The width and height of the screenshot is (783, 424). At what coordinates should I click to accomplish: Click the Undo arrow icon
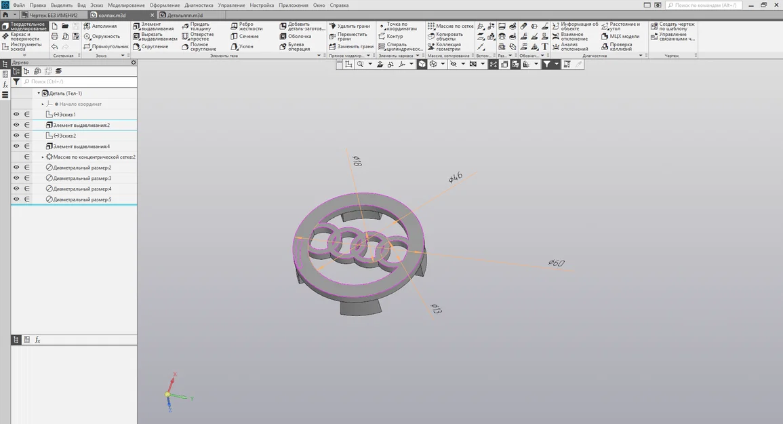pyautogui.click(x=54, y=47)
